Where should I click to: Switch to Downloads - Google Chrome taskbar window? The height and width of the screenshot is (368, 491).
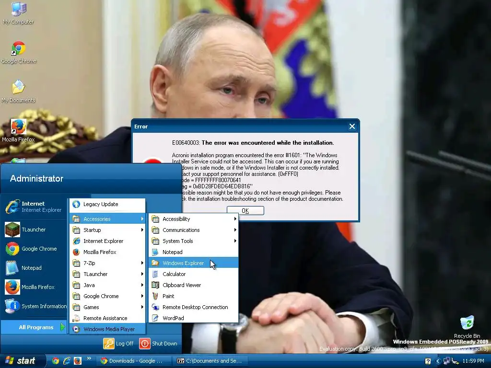[x=134, y=361]
